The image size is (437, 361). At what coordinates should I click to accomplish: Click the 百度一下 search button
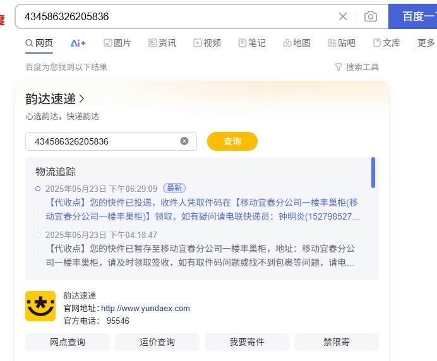point(413,16)
